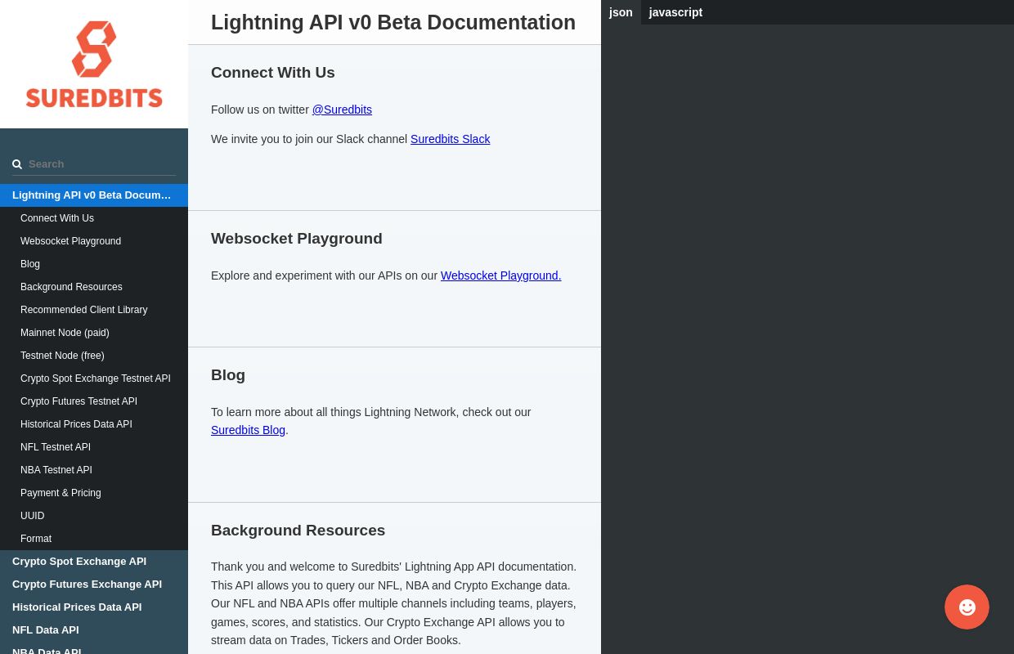Click the Connect With Us heading
1014x654 pixels.
point(273,73)
